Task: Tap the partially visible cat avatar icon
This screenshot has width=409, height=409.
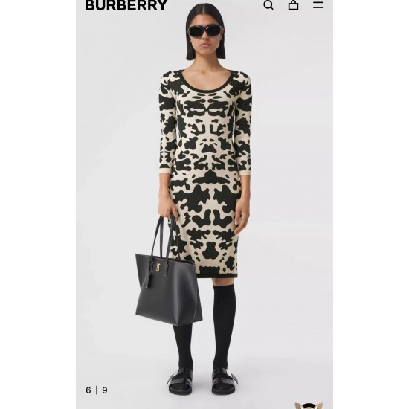Action: point(309,405)
